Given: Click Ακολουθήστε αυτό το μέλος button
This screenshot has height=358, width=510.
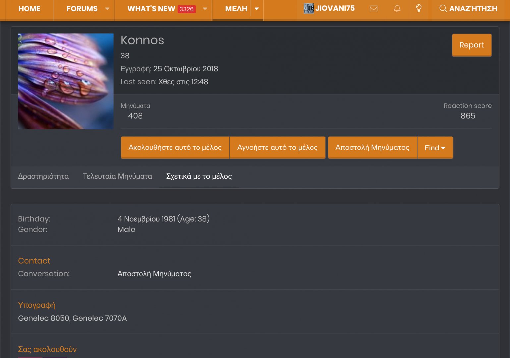Looking at the screenshot, I should pyautogui.click(x=175, y=148).
